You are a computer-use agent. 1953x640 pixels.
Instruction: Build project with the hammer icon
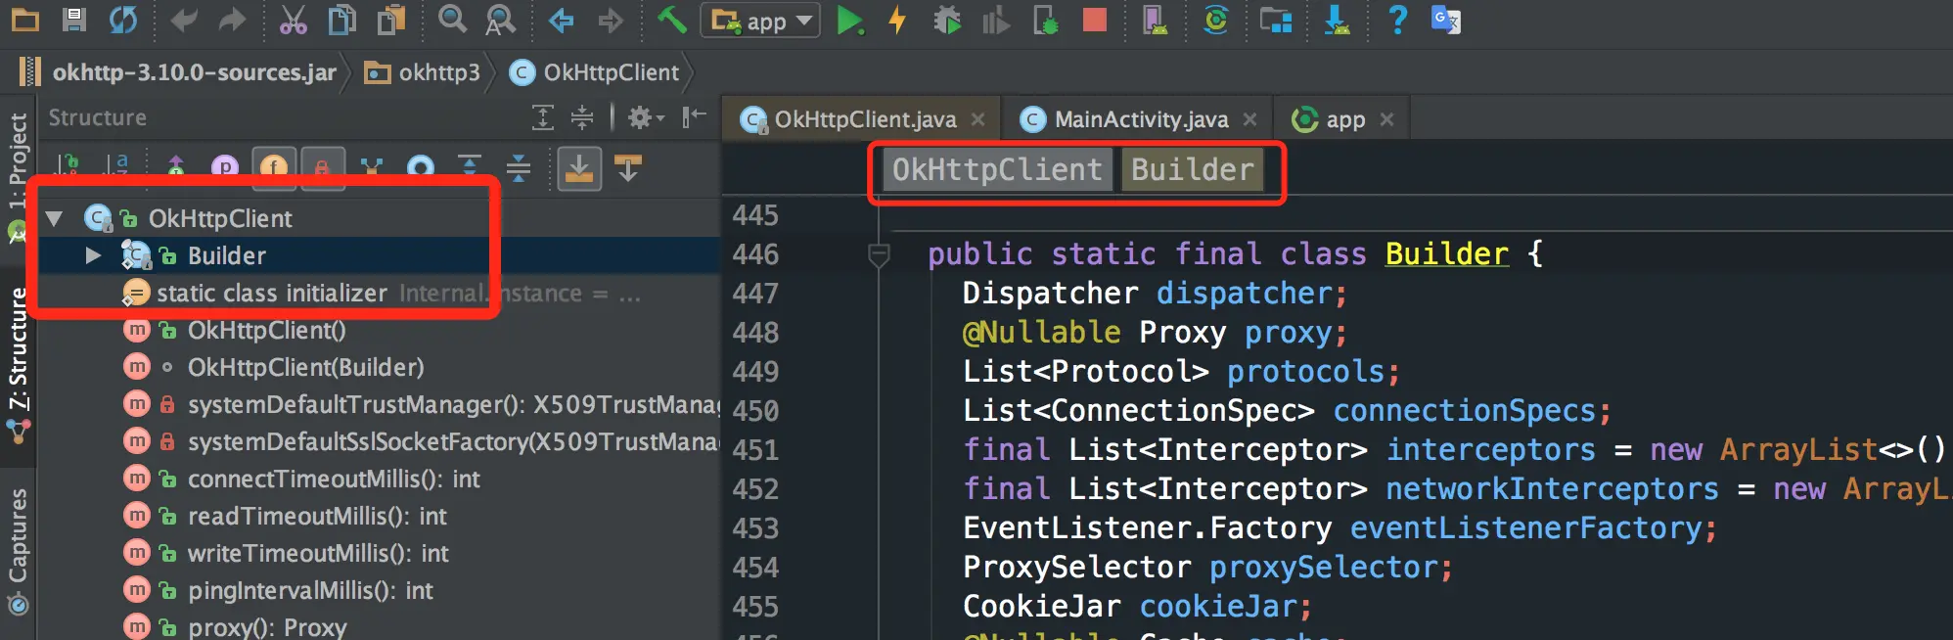tap(671, 20)
